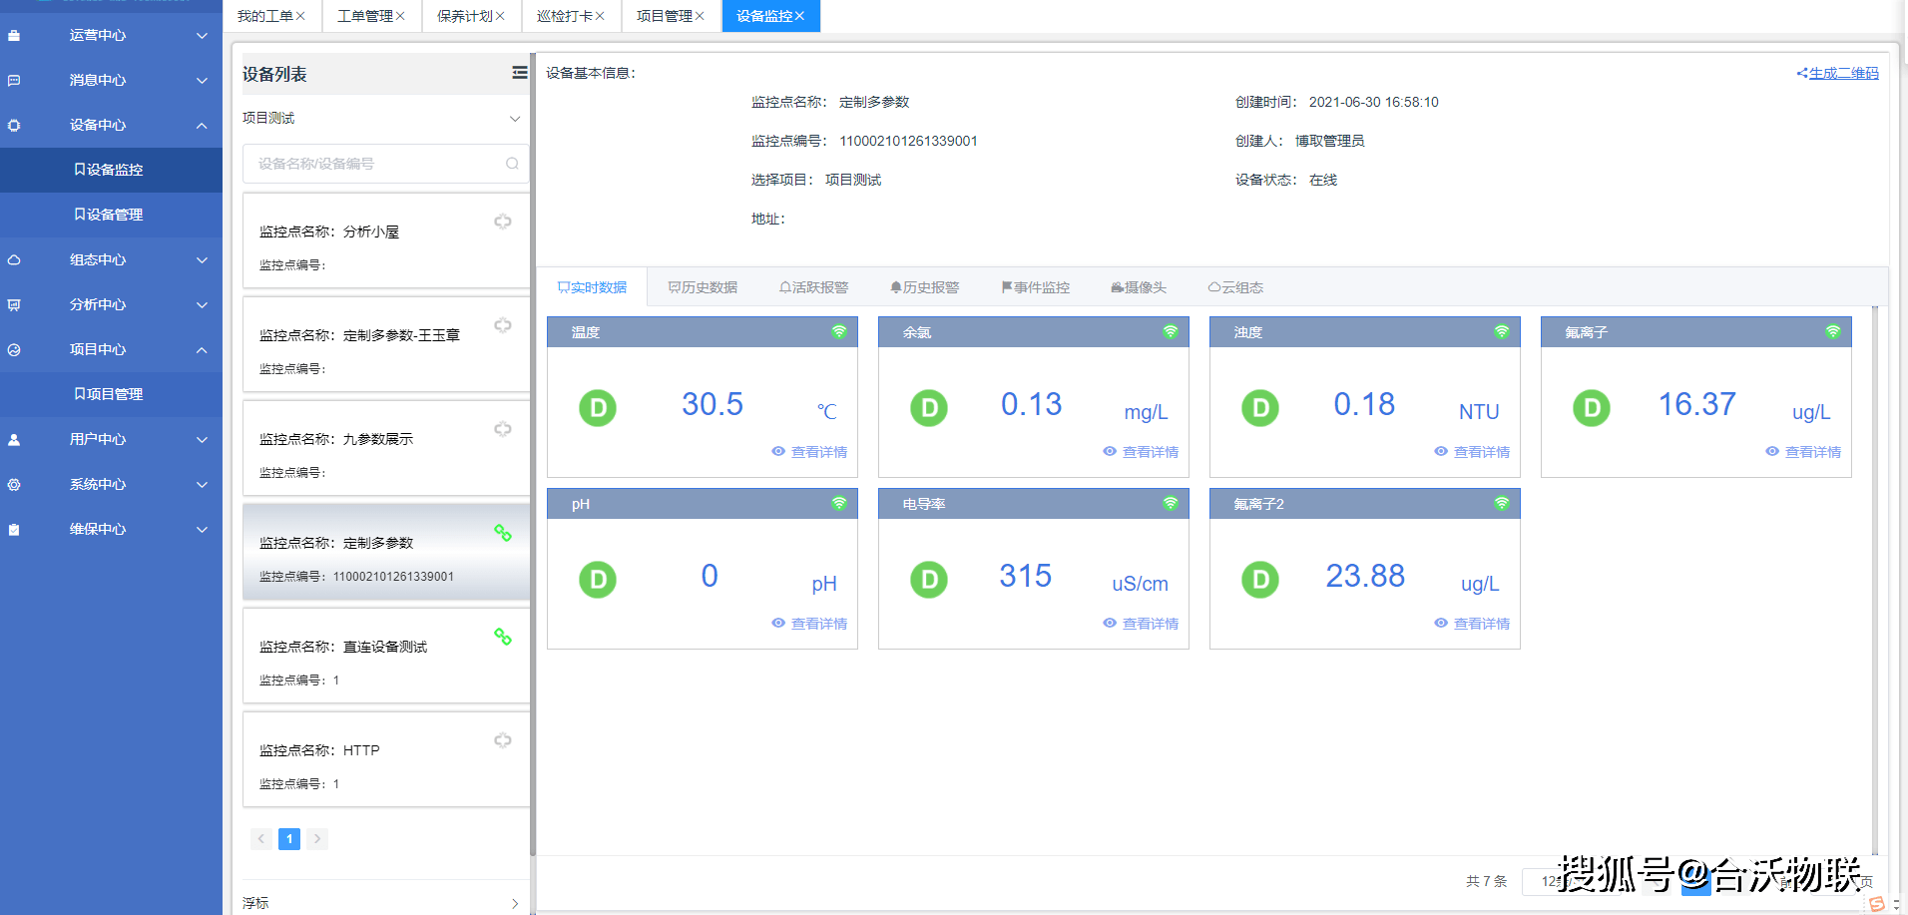Collapse the 项目中心 menu chevron
The image size is (1908, 915).
tap(203, 350)
